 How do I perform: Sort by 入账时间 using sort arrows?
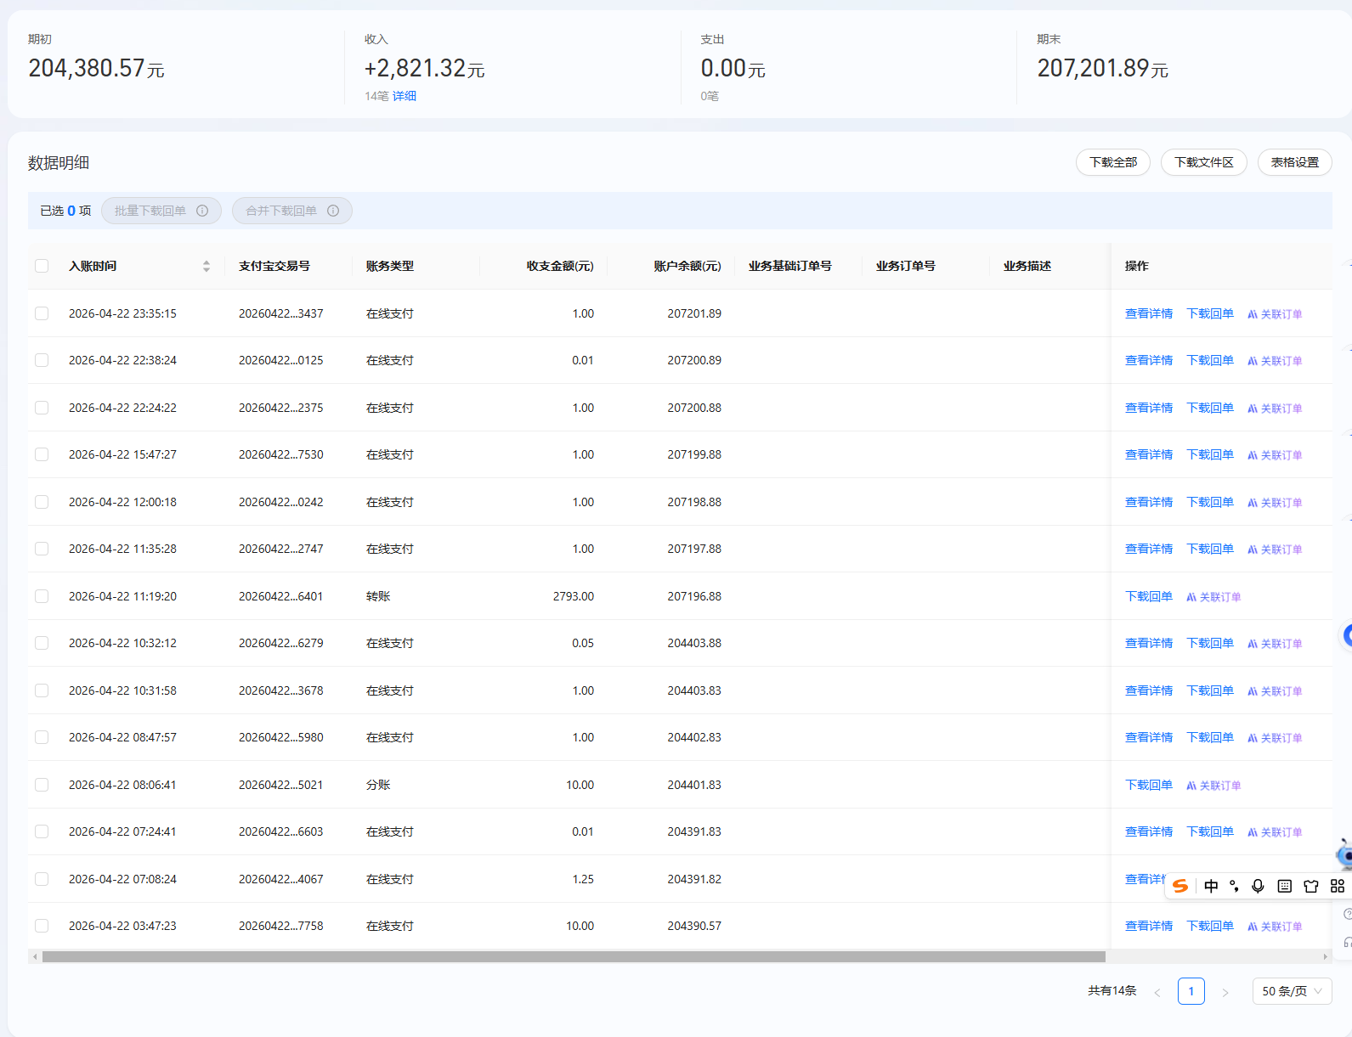(206, 266)
